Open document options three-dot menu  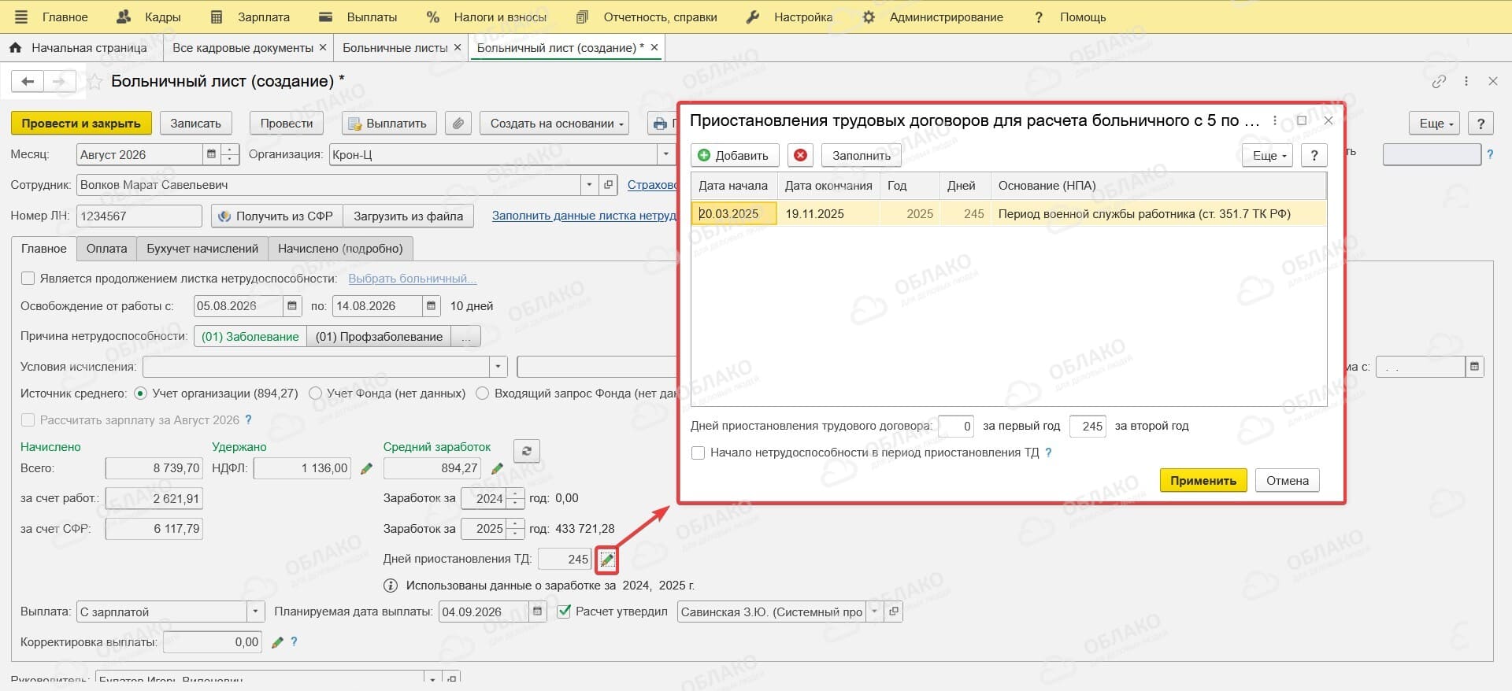point(1466,81)
